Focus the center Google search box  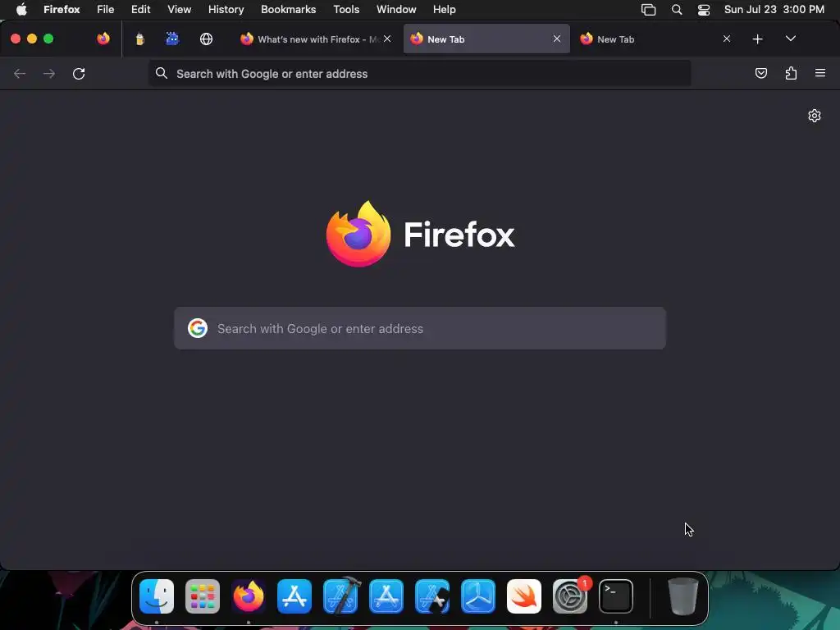(420, 328)
